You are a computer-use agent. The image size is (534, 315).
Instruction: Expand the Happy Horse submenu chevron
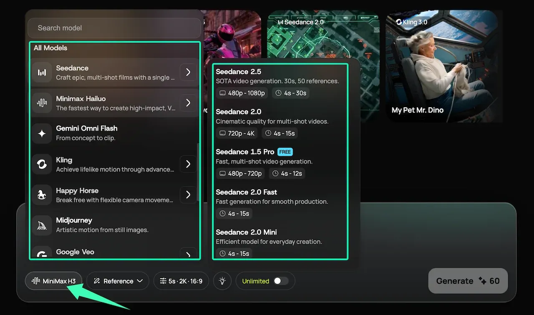pyautogui.click(x=188, y=194)
